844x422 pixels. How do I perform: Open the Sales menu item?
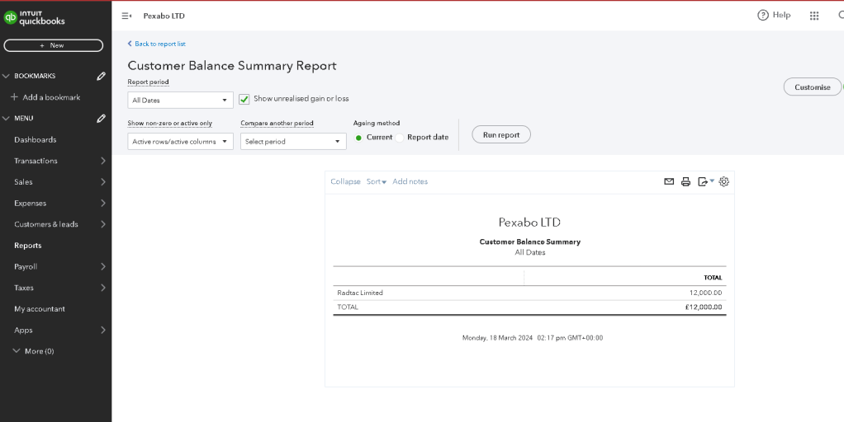pos(23,182)
